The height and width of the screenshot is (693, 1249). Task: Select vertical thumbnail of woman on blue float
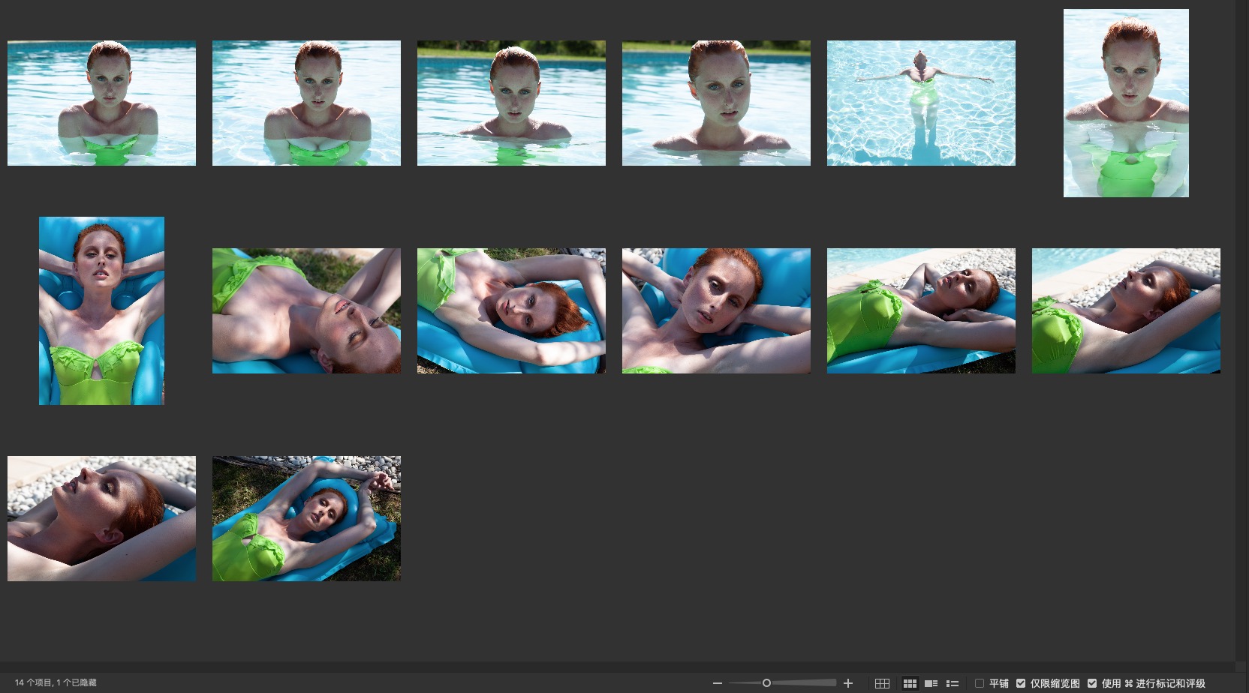[x=101, y=310]
